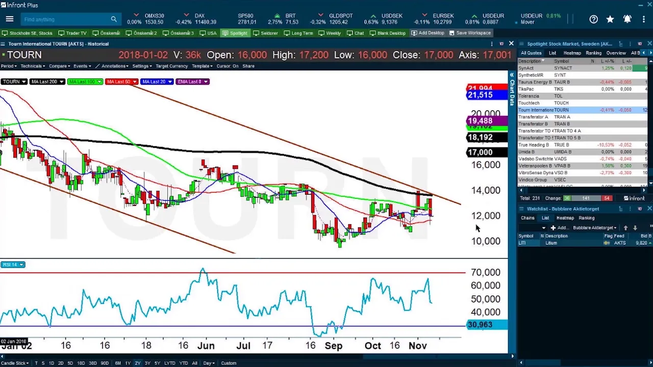
Task: Select the 1Y time range
Action: tap(128, 363)
